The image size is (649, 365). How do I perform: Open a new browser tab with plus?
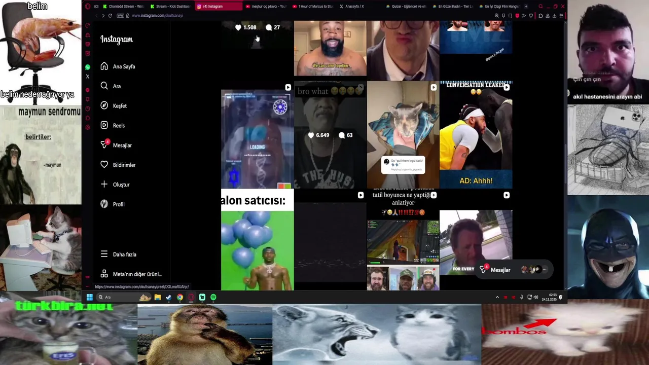click(526, 7)
